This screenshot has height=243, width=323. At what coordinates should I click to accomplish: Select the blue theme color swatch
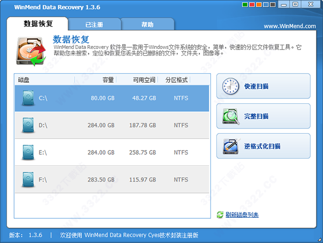pos(266,4)
